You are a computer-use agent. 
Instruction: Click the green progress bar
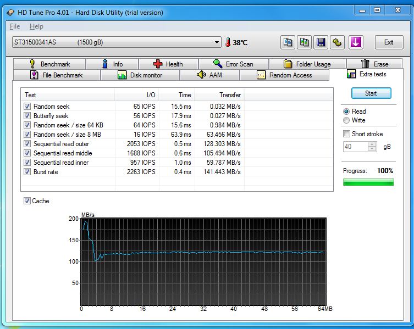pos(368,182)
